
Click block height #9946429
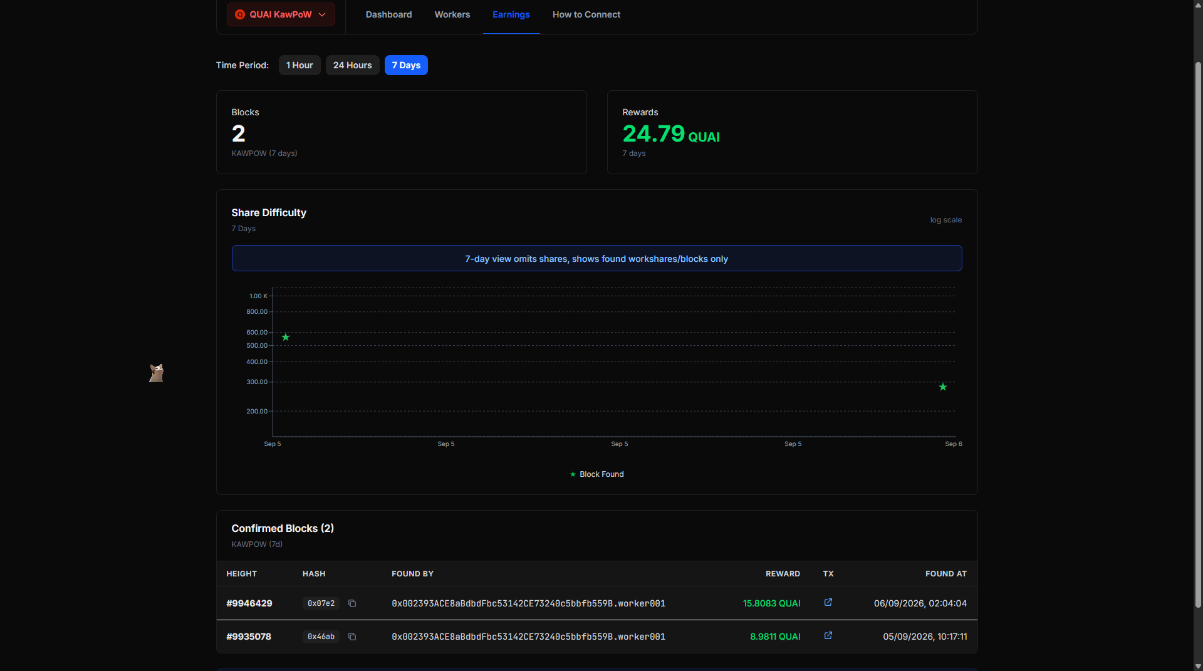coord(249,603)
